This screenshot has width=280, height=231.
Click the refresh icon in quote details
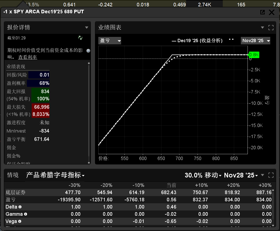(80, 38)
